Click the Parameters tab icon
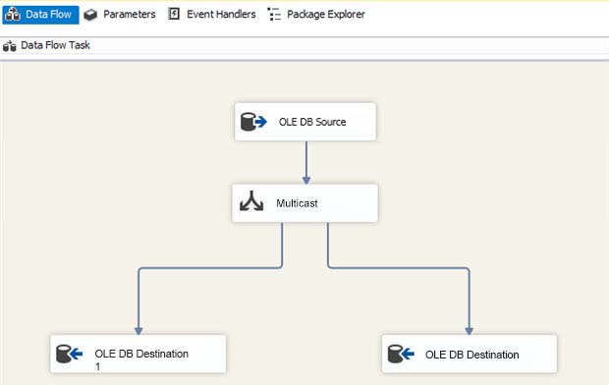The width and height of the screenshot is (609, 385). pyautogui.click(x=90, y=15)
